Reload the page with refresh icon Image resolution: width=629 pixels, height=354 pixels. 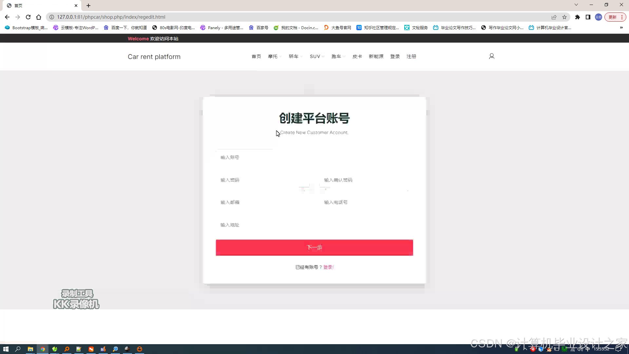coord(28,17)
